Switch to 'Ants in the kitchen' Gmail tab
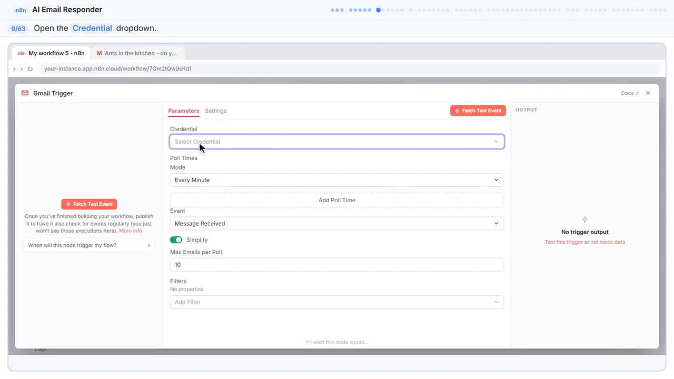The width and height of the screenshot is (674, 379). [x=137, y=53]
